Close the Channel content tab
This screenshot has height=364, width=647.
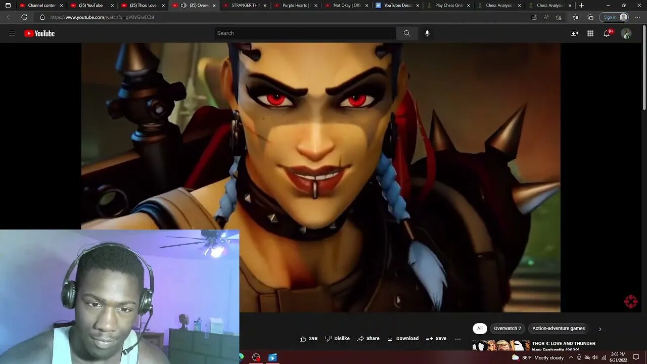[x=62, y=6]
